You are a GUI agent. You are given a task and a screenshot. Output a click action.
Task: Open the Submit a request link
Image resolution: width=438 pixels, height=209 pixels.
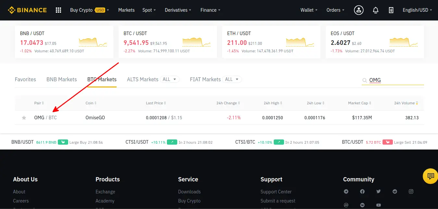(278, 201)
